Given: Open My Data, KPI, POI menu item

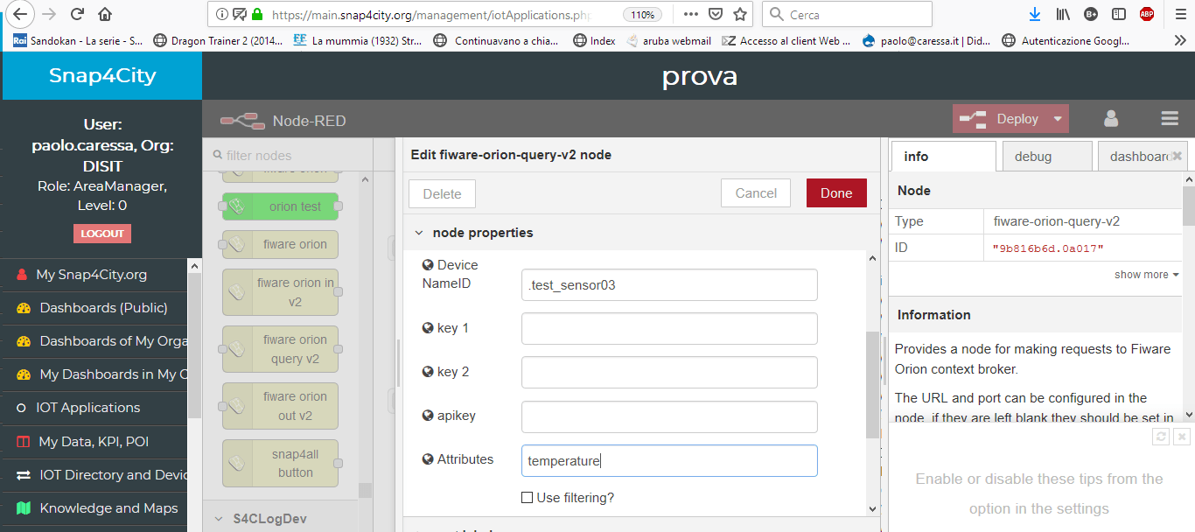Looking at the screenshot, I should click(94, 442).
